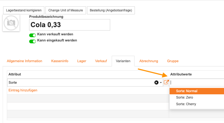
Task: Switch to the Kasseninfo tab
Action: 60,61
